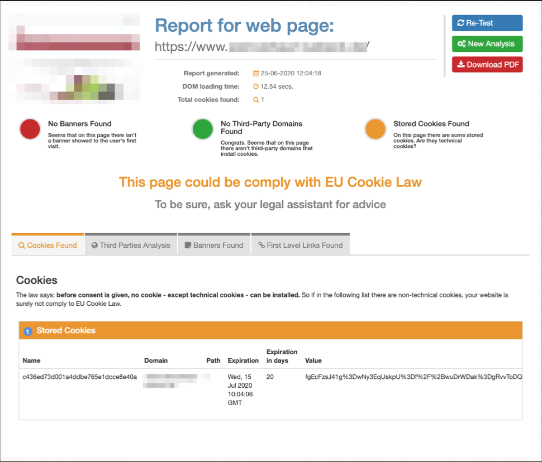Click the 25-06-2020 12:04:18 timestamp
Image resolution: width=542 pixels, height=462 pixels.
click(x=291, y=73)
